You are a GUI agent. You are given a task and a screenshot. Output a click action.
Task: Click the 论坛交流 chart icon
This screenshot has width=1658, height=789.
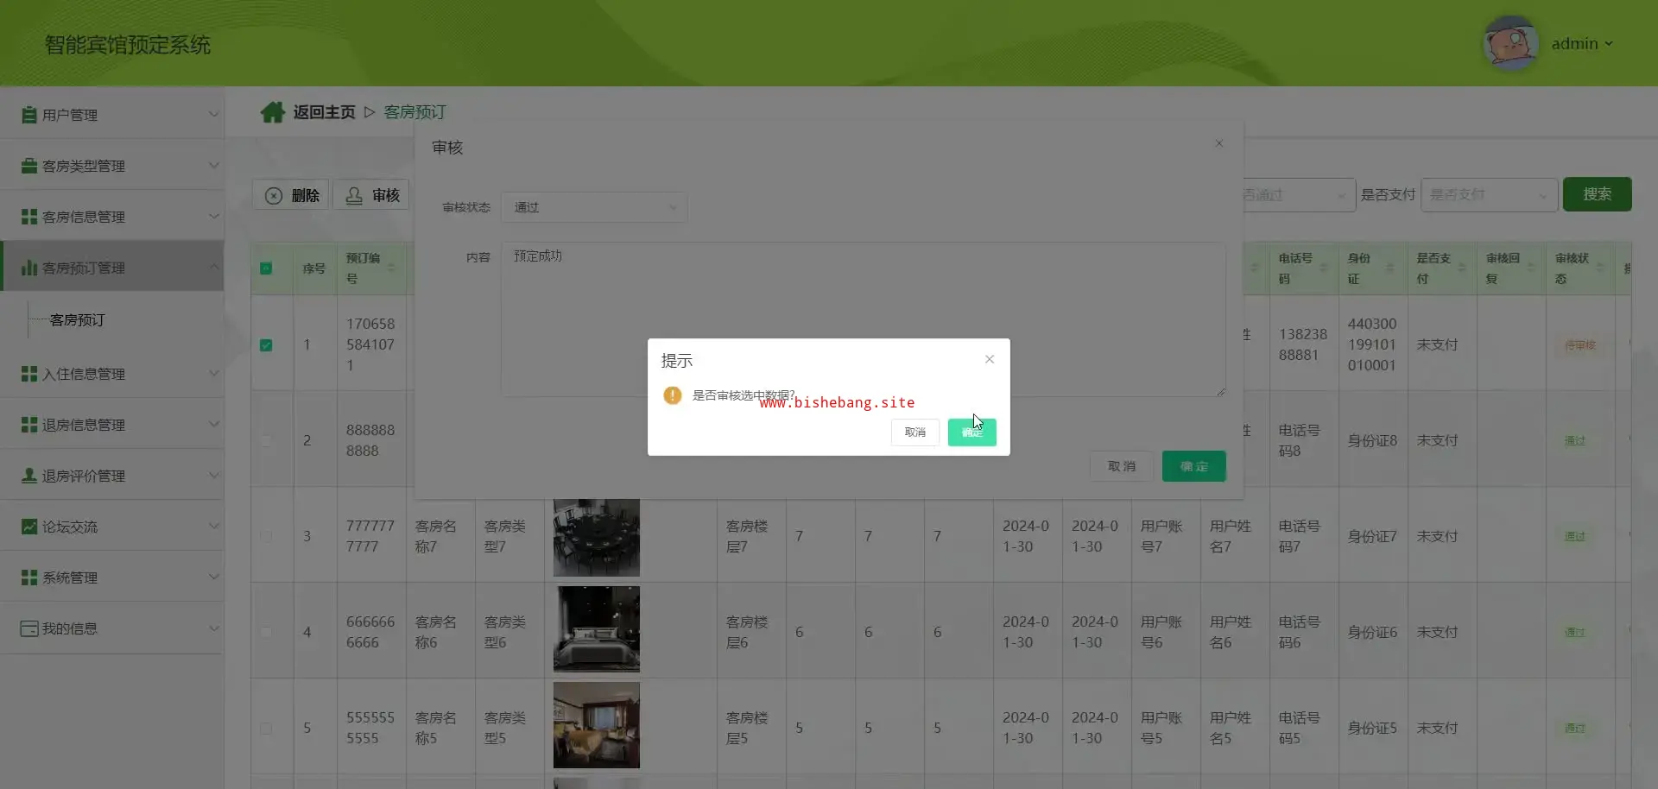click(29, 527)
